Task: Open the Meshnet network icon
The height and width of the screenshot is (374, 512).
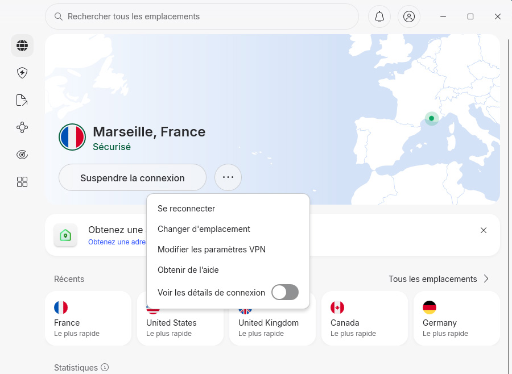Action: [22, 127]
